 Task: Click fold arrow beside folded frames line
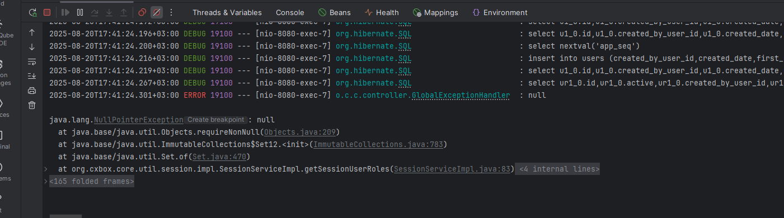45,181
